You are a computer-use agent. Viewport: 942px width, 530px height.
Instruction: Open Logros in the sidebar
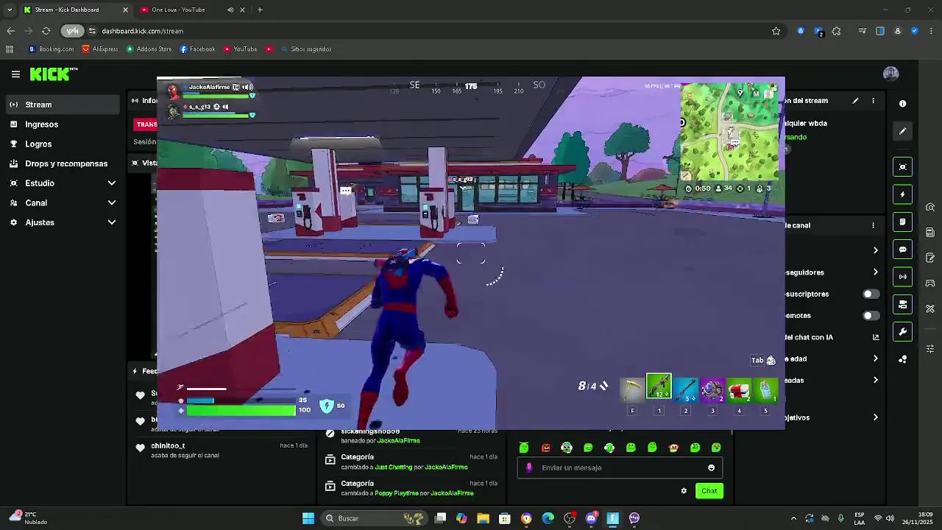[x=63, y=144]
